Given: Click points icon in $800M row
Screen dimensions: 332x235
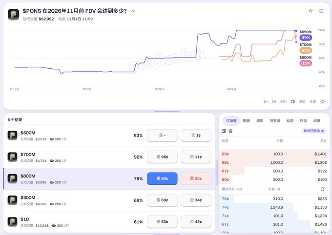Looking at the screenshot, I should click(51, 182).
